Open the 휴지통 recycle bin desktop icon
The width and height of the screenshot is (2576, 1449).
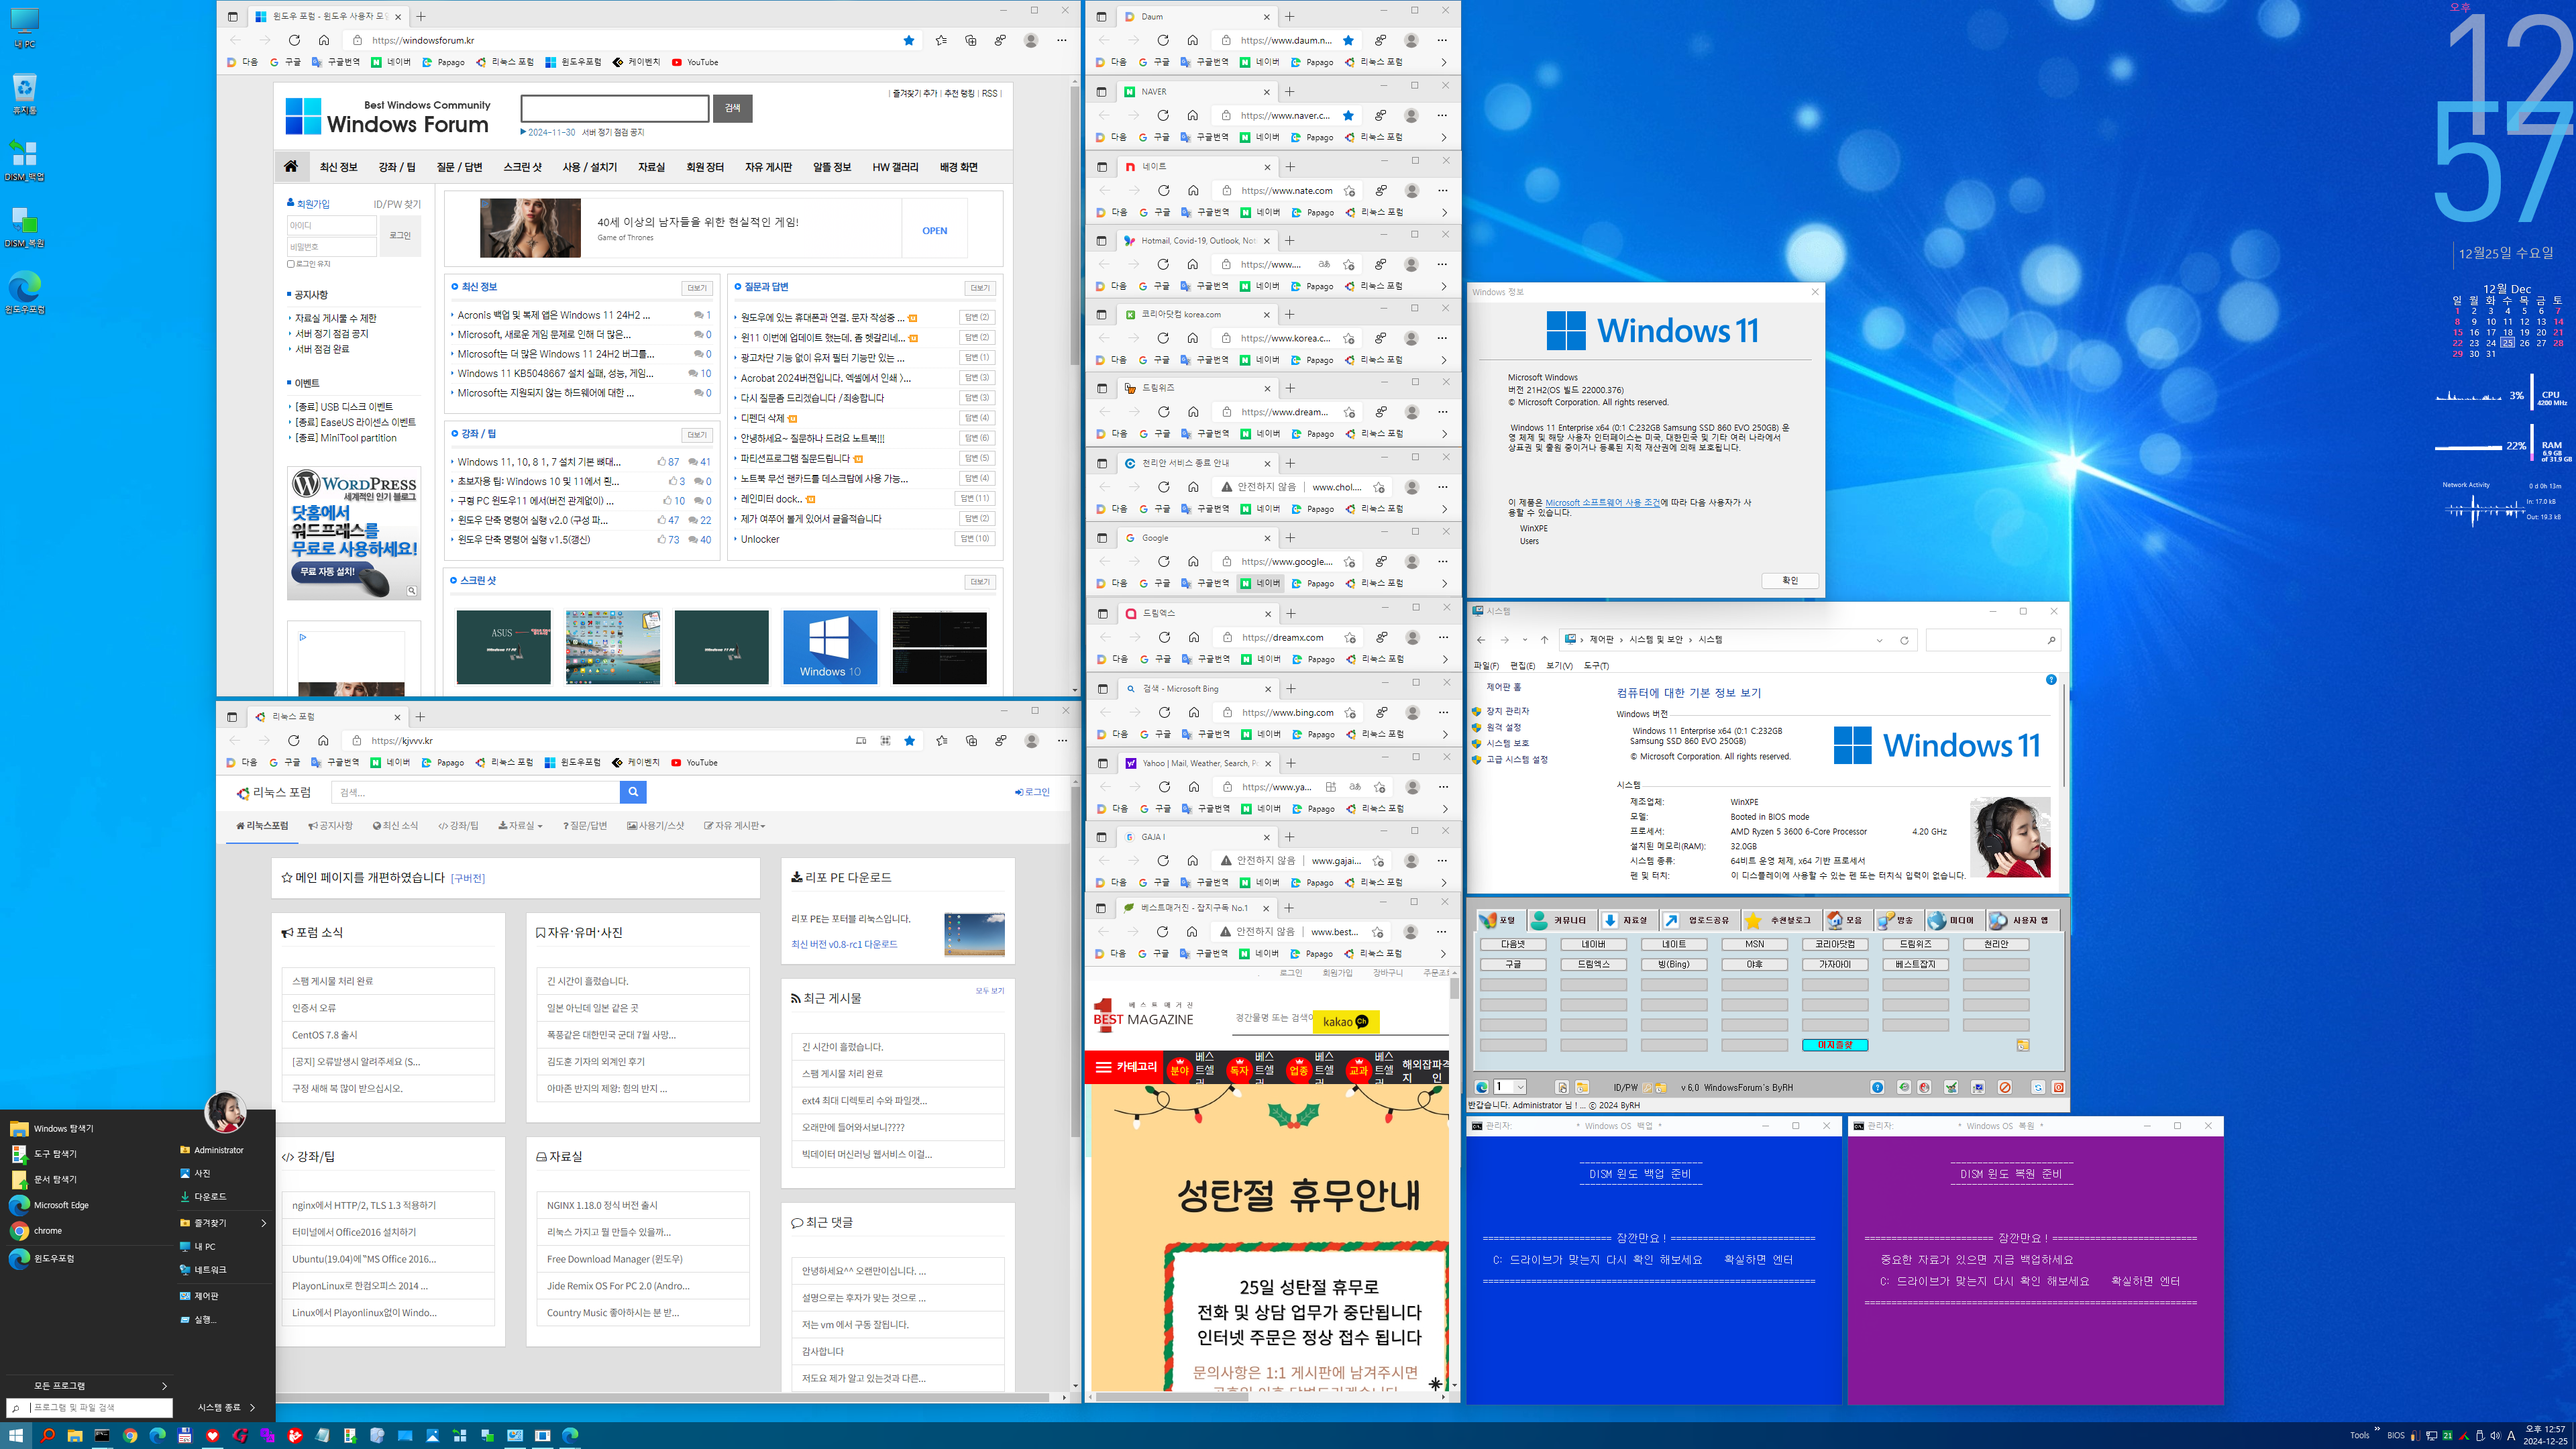click(x=24, y=93)
